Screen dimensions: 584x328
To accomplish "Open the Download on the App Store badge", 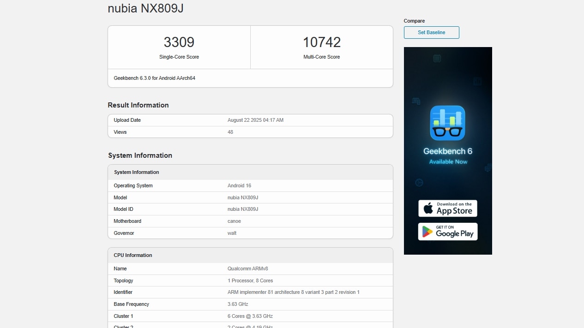I will click(x=447, y=209).
